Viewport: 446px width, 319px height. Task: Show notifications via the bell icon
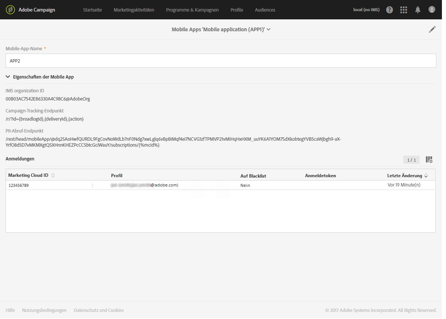(x=418, y=10)
